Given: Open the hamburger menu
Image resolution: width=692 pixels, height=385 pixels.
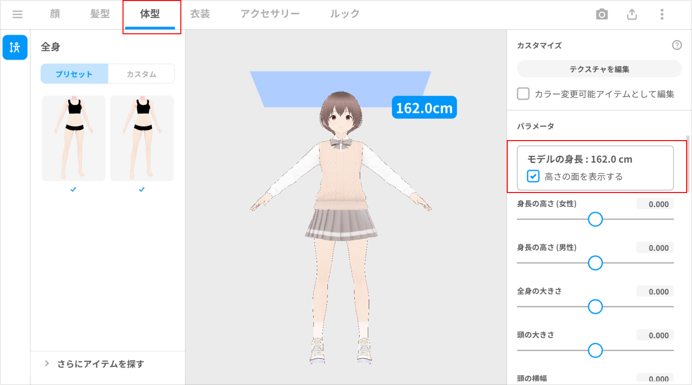Looking at the screenshot, I should (18, 14).
